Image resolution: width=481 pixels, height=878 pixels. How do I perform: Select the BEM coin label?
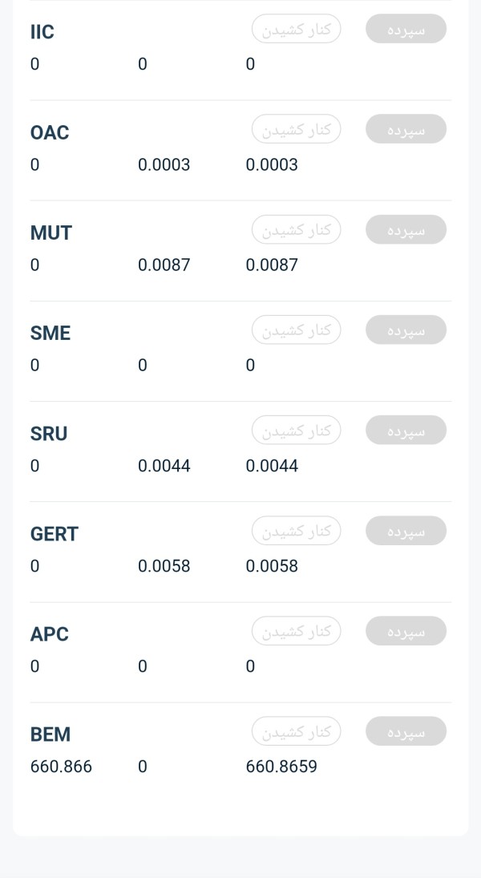point(51,734)
